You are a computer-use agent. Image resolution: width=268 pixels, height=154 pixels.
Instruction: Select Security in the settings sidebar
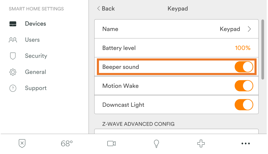(x=36, y=56)
